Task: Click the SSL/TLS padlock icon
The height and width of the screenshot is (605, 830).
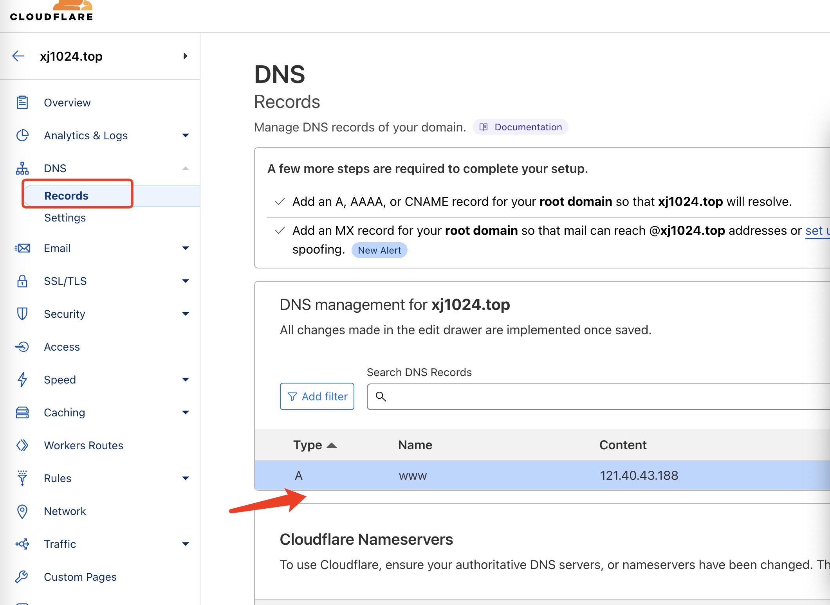Action: (x=22, y=281)
